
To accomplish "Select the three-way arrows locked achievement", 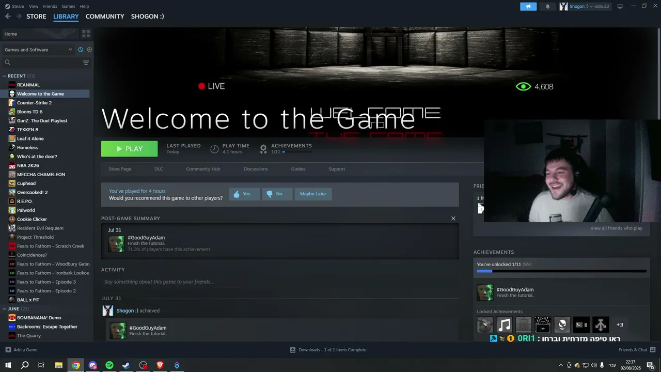I will 601,325.
